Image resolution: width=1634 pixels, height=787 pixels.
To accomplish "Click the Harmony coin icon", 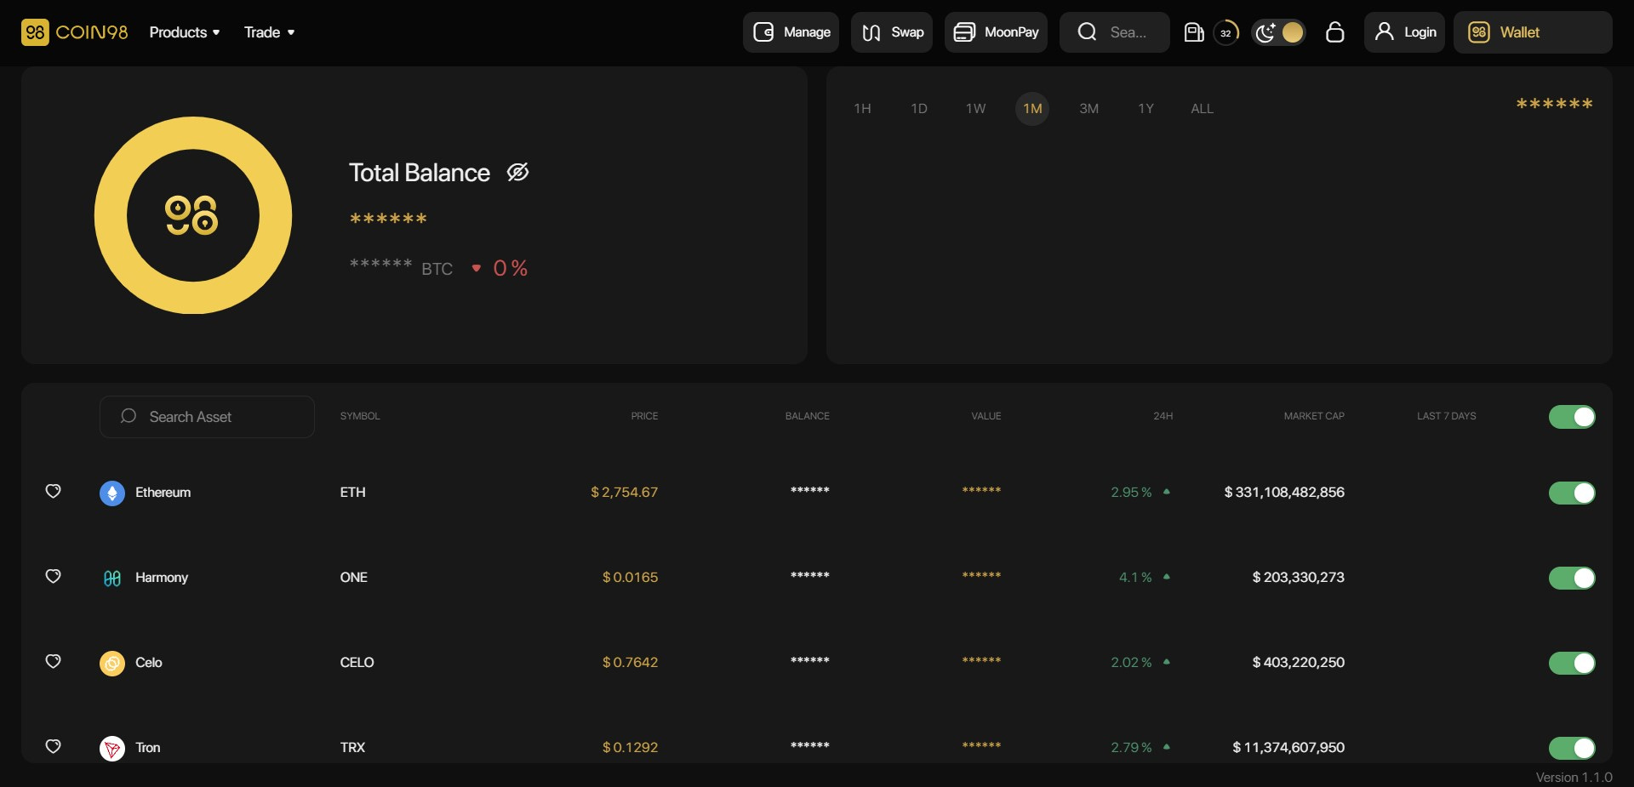I will 112,578.
